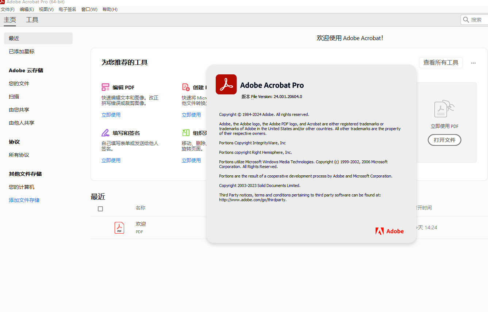Select 最近 in the sidebar
Image resolution: width=488 pixels, height=312 pixels.
38,38
